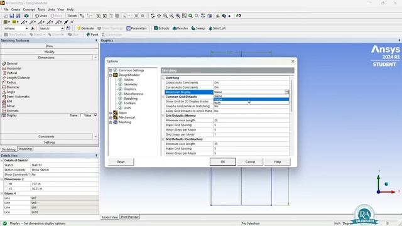
Task: Click the Minimum Axes Length value 25
Action: (251, 121)
